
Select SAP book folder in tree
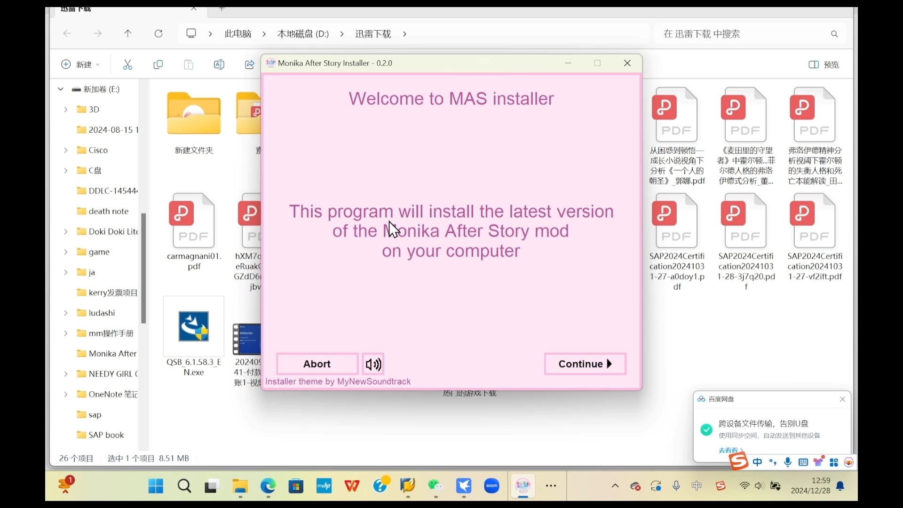101,435
